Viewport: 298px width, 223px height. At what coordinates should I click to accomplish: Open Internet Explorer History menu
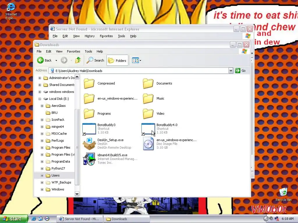pos(90,36)
